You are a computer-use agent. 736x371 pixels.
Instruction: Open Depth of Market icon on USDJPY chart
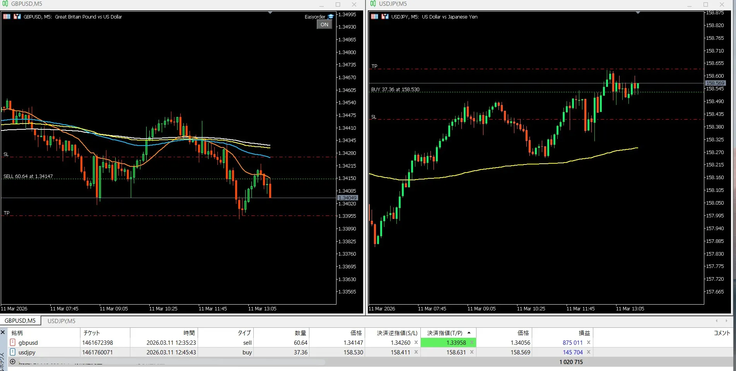tap(374, 17)
